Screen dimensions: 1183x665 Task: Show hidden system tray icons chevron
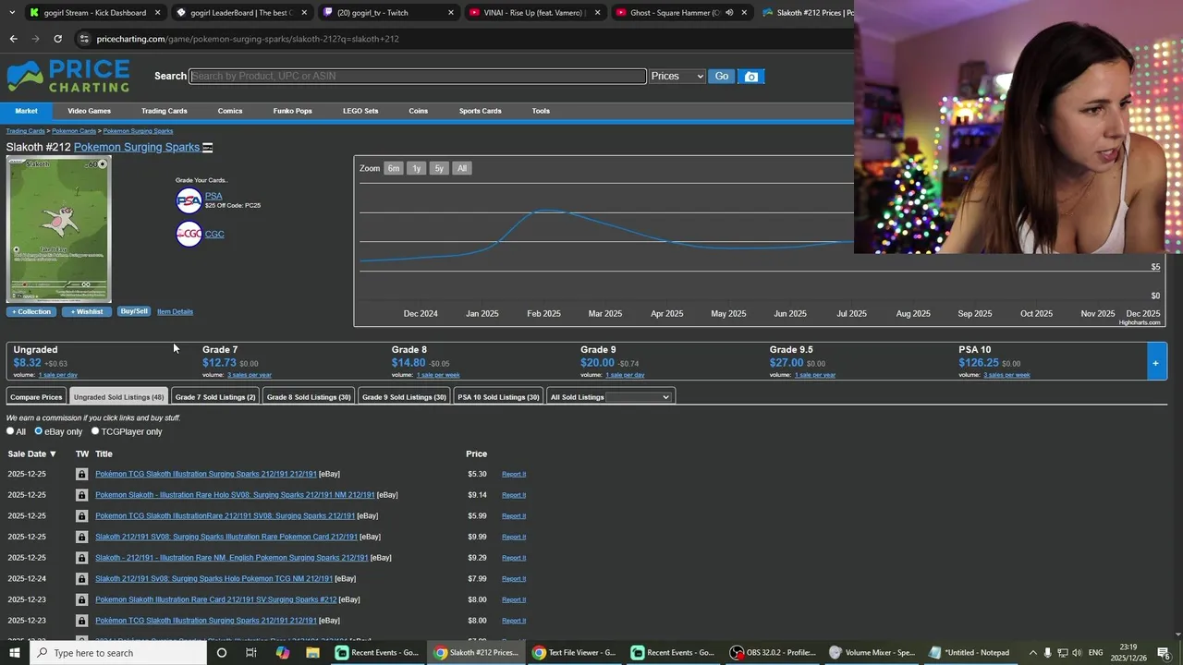point(1033,653)
